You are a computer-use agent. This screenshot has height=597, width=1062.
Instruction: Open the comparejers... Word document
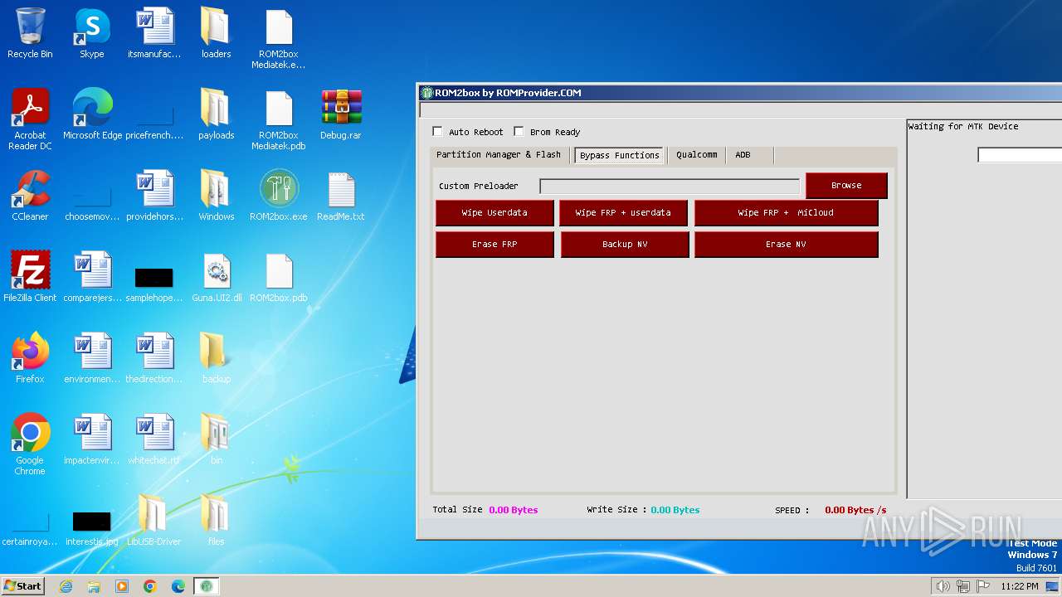tap(92, 277)
